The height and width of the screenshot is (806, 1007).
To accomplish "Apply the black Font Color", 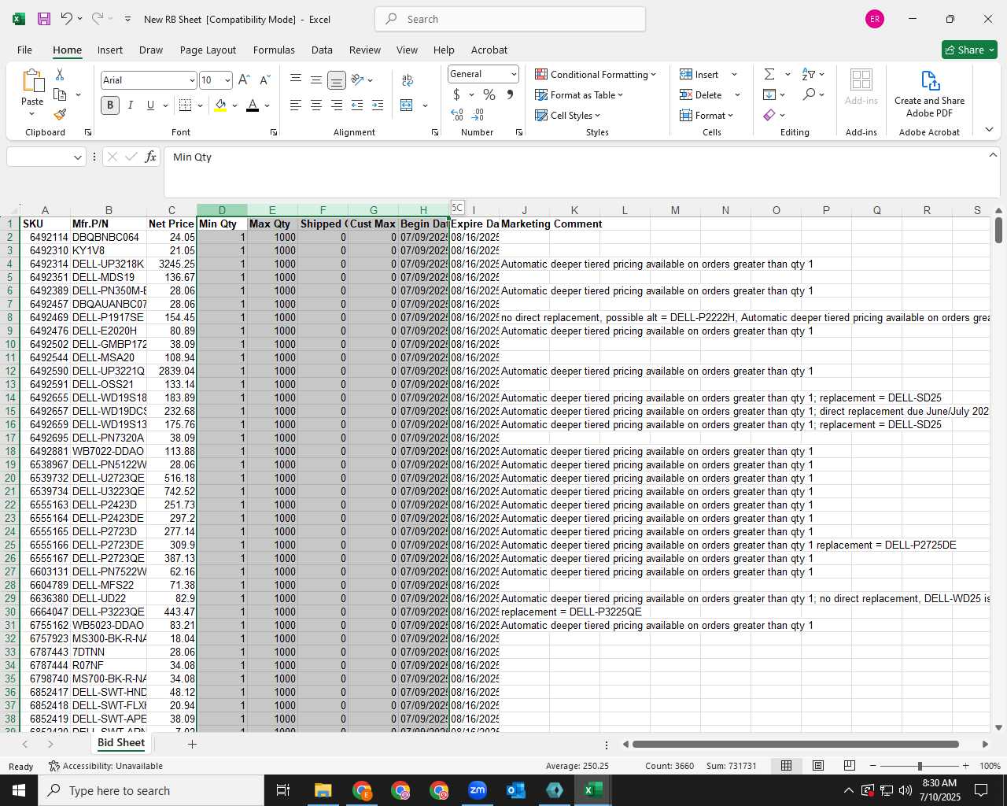I will pyautogui.click(x=253, y=105).
